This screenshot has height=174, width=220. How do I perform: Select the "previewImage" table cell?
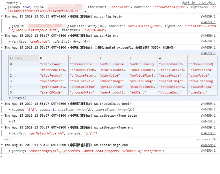[x=143, y=81]
